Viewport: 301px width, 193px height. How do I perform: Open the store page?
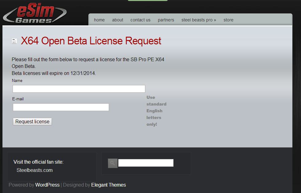[x=229, y=20]
